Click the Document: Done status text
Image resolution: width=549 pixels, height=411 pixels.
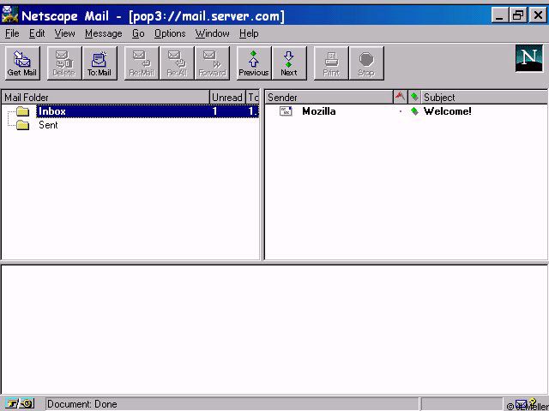[x=82, y=404]
